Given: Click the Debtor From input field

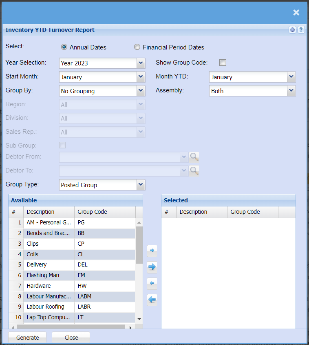Looking at the screenshot, I should point(119,157).
